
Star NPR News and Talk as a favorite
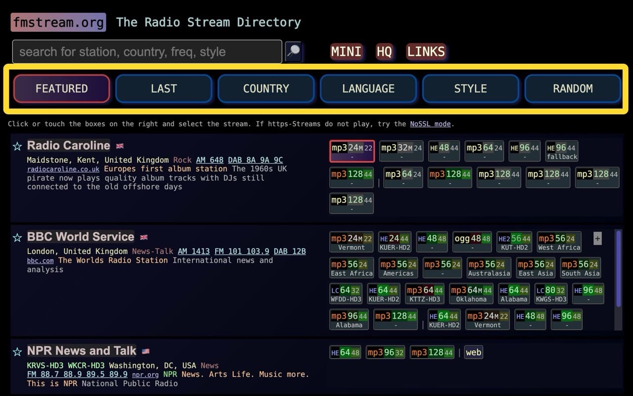[x=17, y=352]
